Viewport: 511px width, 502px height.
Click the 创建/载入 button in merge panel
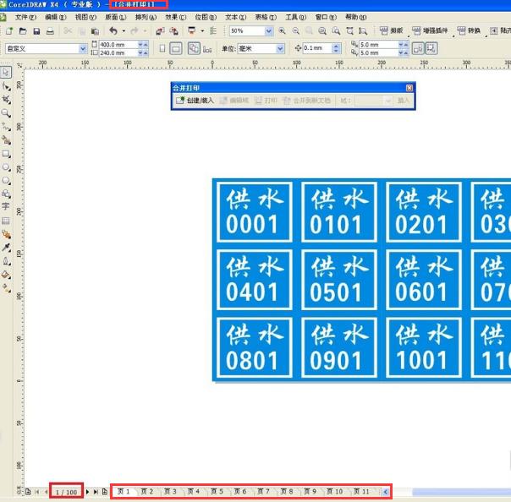[195, 101]
